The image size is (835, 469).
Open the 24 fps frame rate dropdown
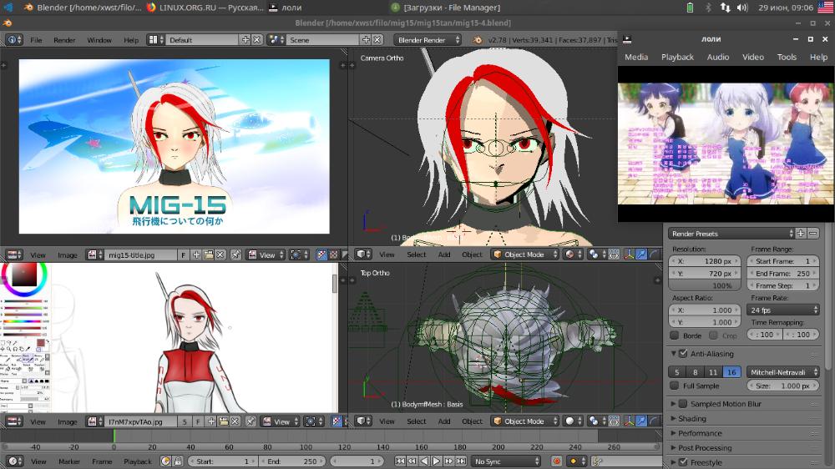click(783, 310)
